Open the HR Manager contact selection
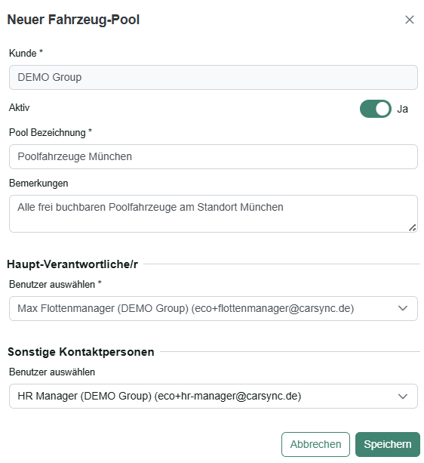The height and width of the screenshot is (463, 424). click(x=214, y=397)
